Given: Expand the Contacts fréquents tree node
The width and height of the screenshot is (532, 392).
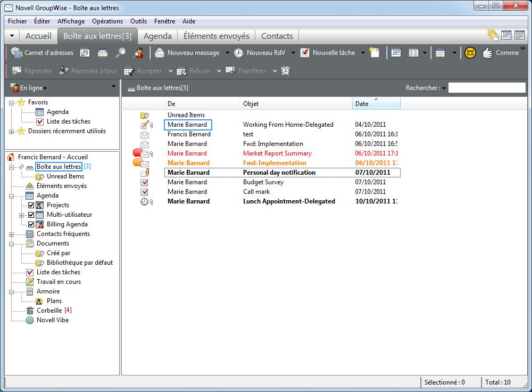Looking at the screenshot, I should [x=12, y=234].
